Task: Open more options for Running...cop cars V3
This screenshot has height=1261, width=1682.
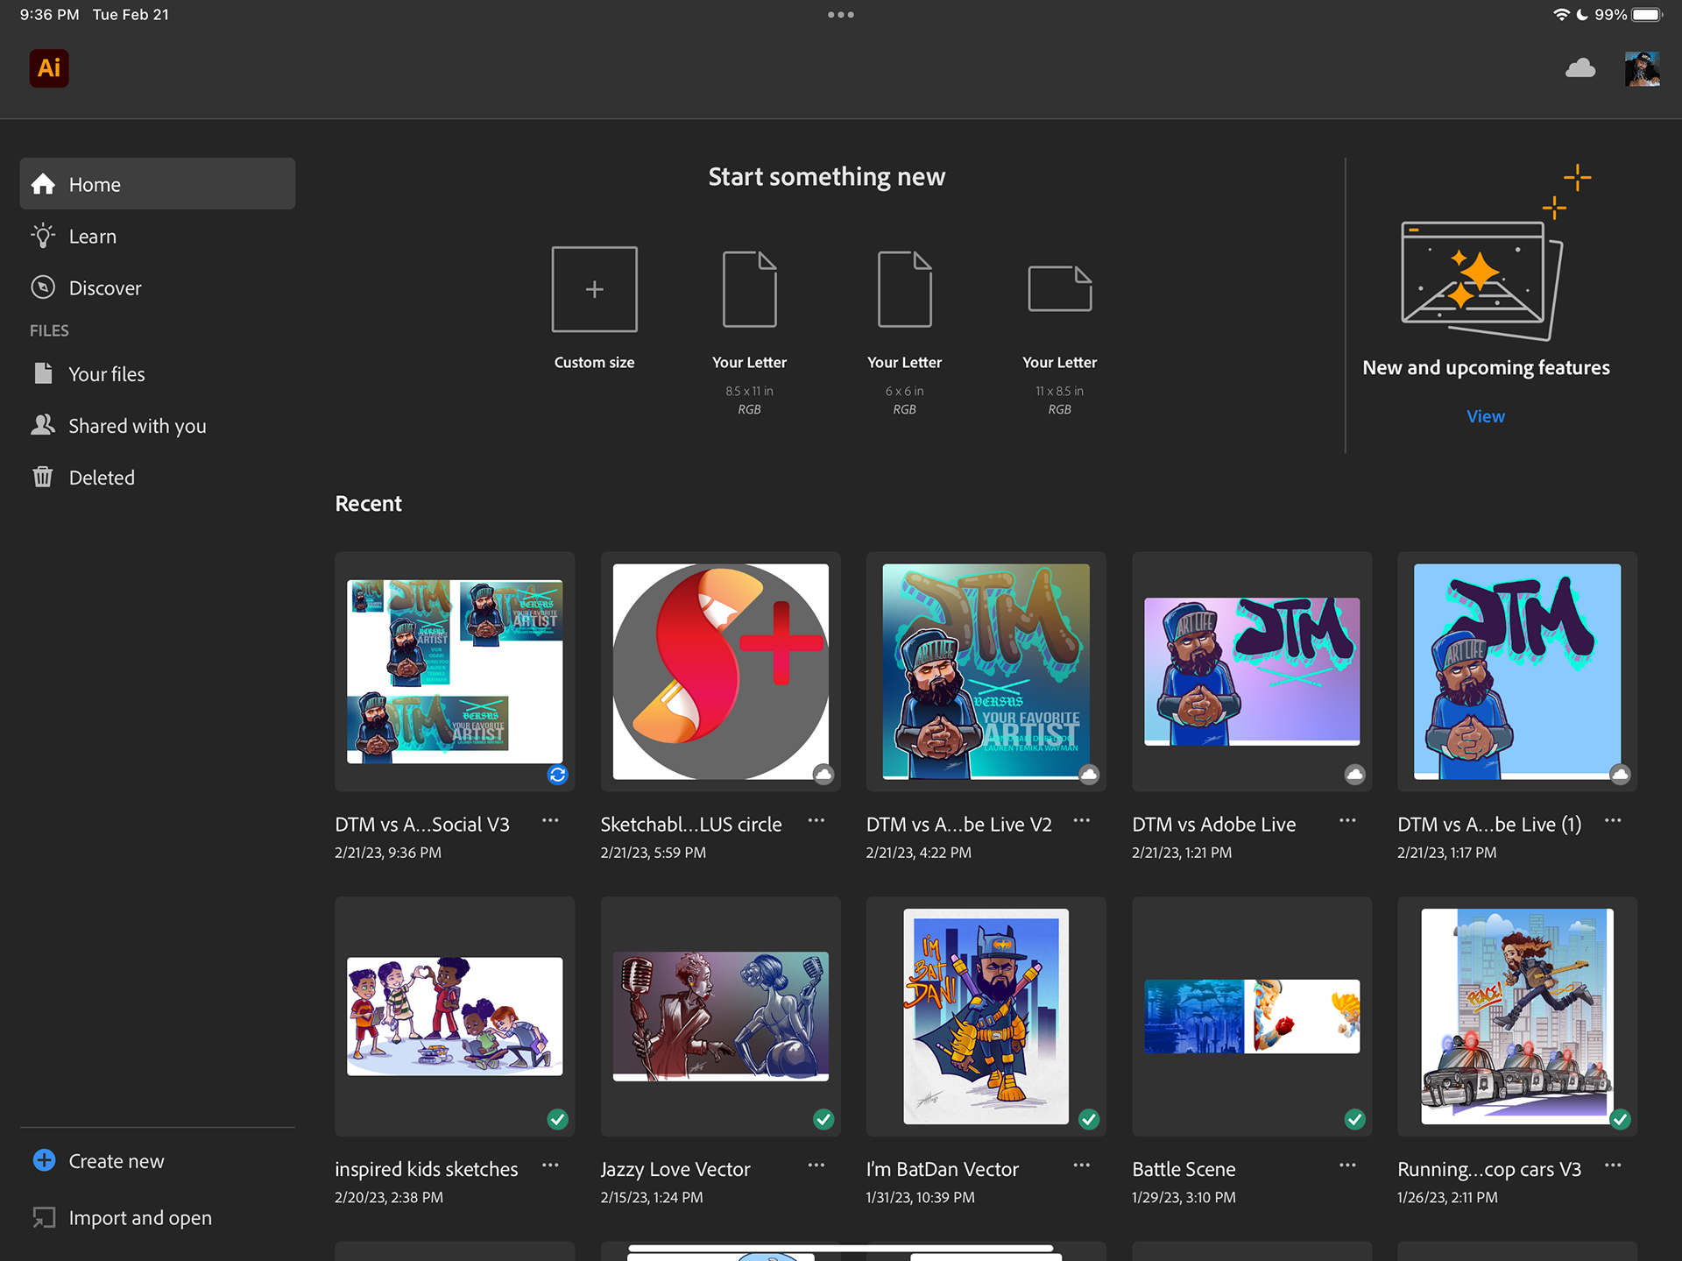Action: click(1613, 1165)
